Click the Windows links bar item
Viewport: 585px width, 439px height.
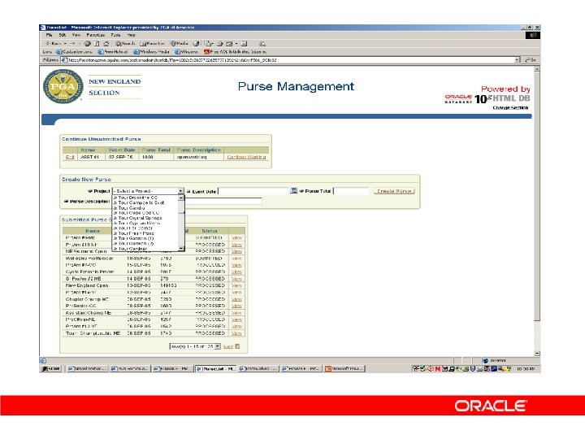(187, 52)
